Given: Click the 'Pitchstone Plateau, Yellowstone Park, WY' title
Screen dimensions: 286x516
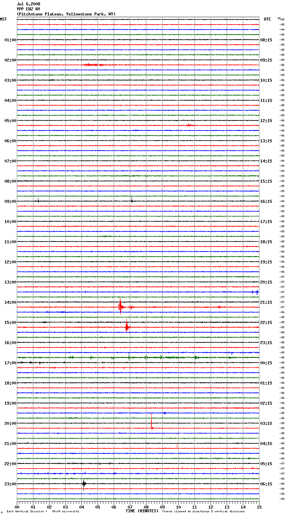Looking at the screenshot, I should [x=66, y=14].
